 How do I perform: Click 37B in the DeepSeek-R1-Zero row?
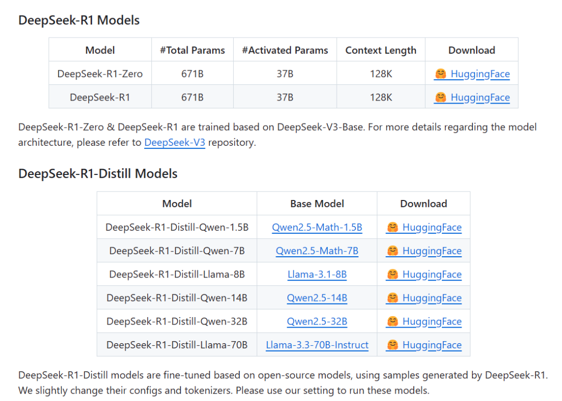pos(285,74)
